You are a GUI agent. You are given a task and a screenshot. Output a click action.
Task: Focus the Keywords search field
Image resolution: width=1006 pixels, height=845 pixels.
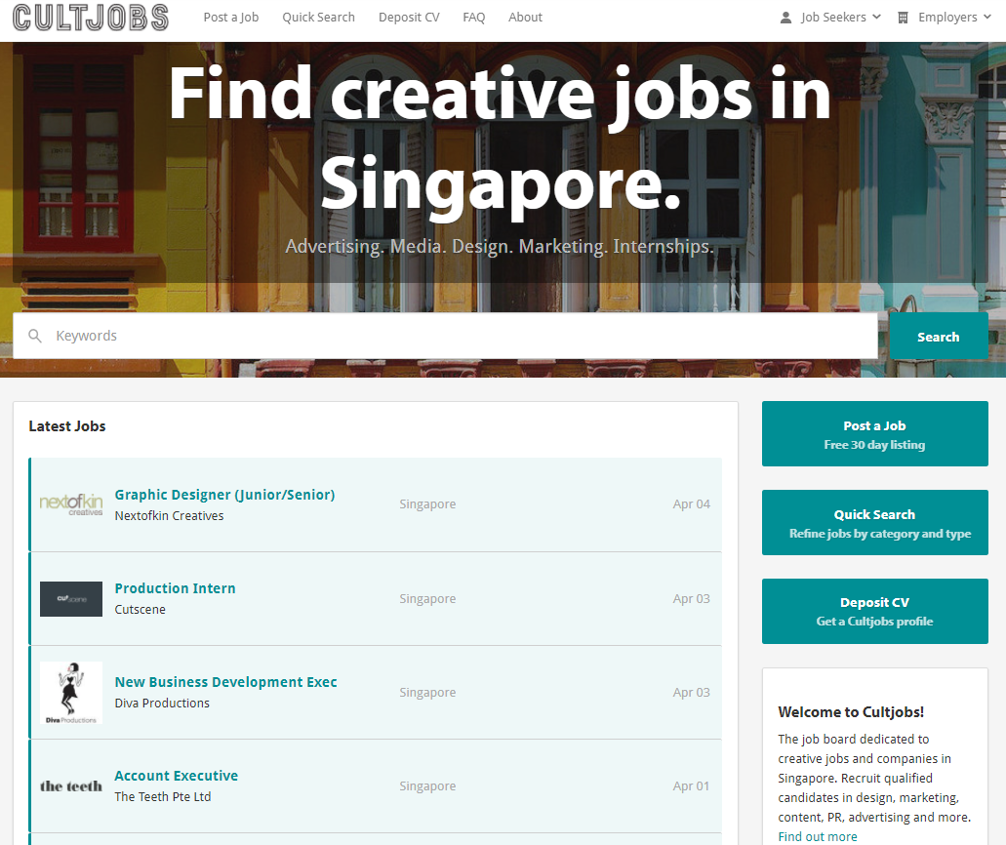[459, 336]
